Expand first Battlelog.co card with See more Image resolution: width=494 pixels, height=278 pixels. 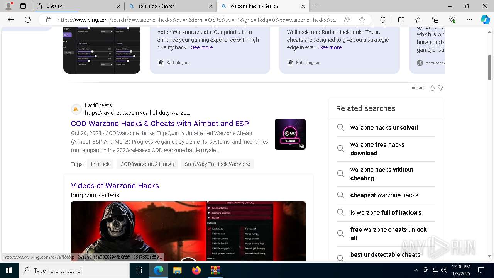(202, 47)
